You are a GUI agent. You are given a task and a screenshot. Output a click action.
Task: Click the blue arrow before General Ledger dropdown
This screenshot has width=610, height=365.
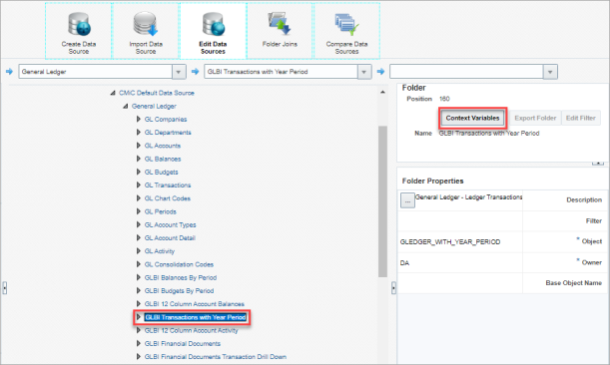tap(9, 72)
